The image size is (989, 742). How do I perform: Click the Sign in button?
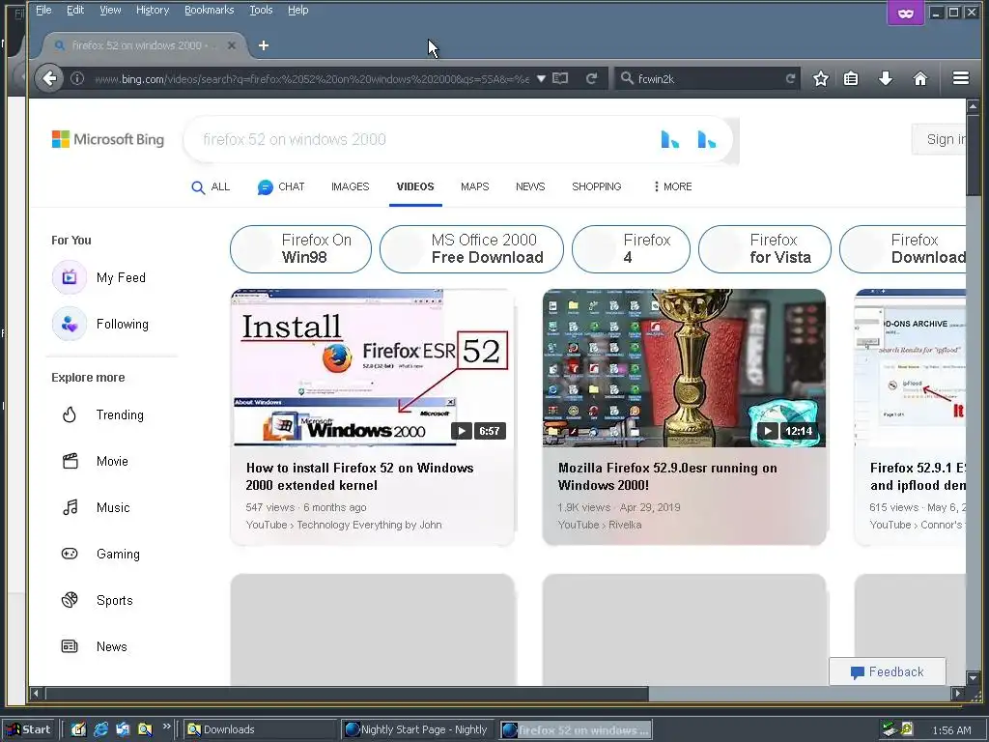tap(941, 139)
